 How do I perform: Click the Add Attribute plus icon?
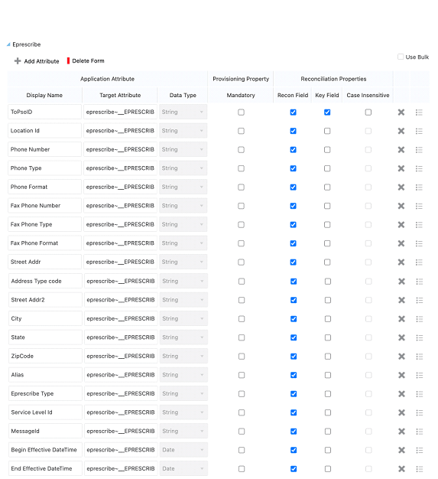(x=18, y=61)
